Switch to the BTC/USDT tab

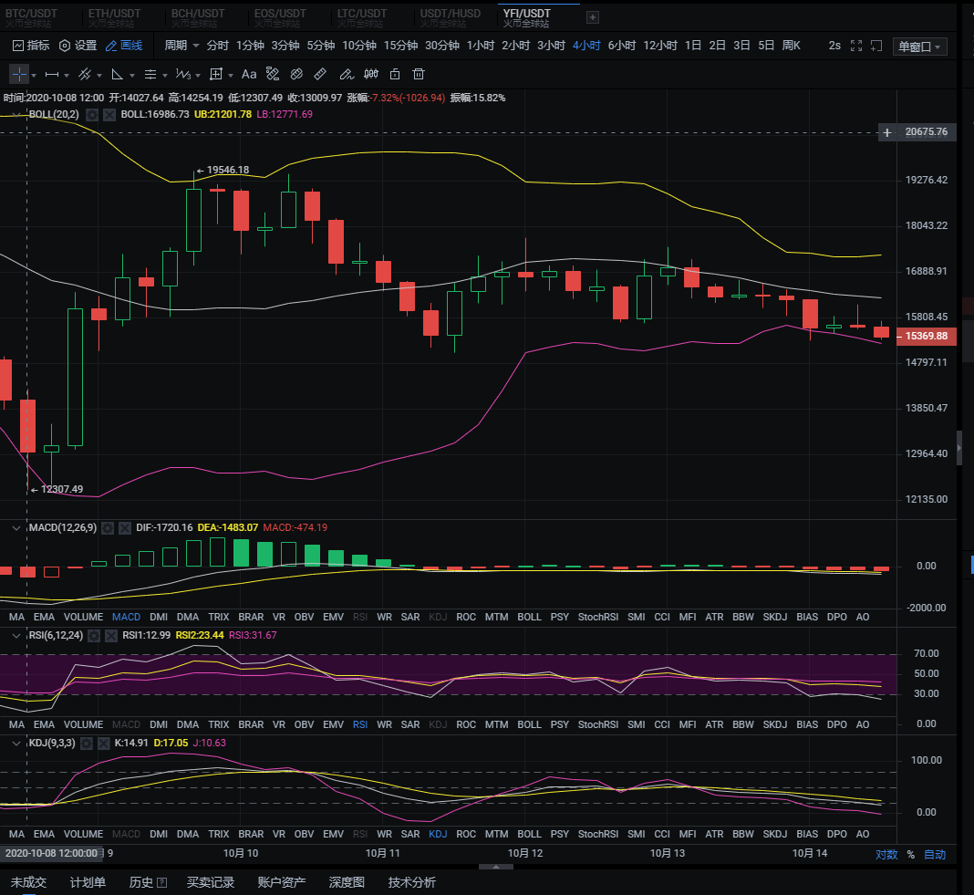click(x=31, y=17)
